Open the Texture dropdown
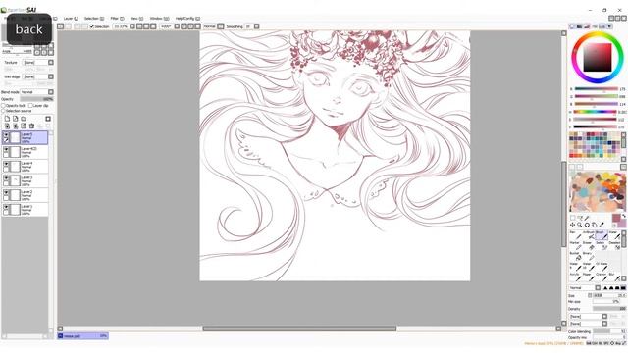 (51, 63)
